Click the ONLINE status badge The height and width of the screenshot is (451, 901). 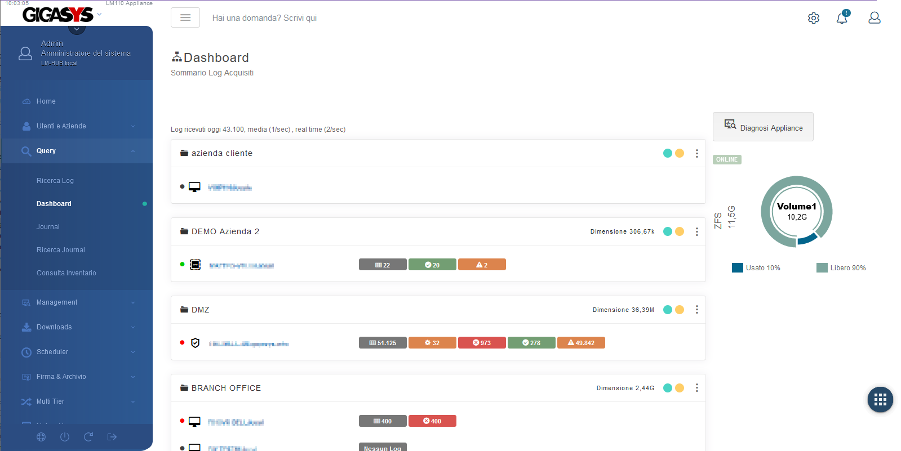pyautogui.click(x=727, y=159)
